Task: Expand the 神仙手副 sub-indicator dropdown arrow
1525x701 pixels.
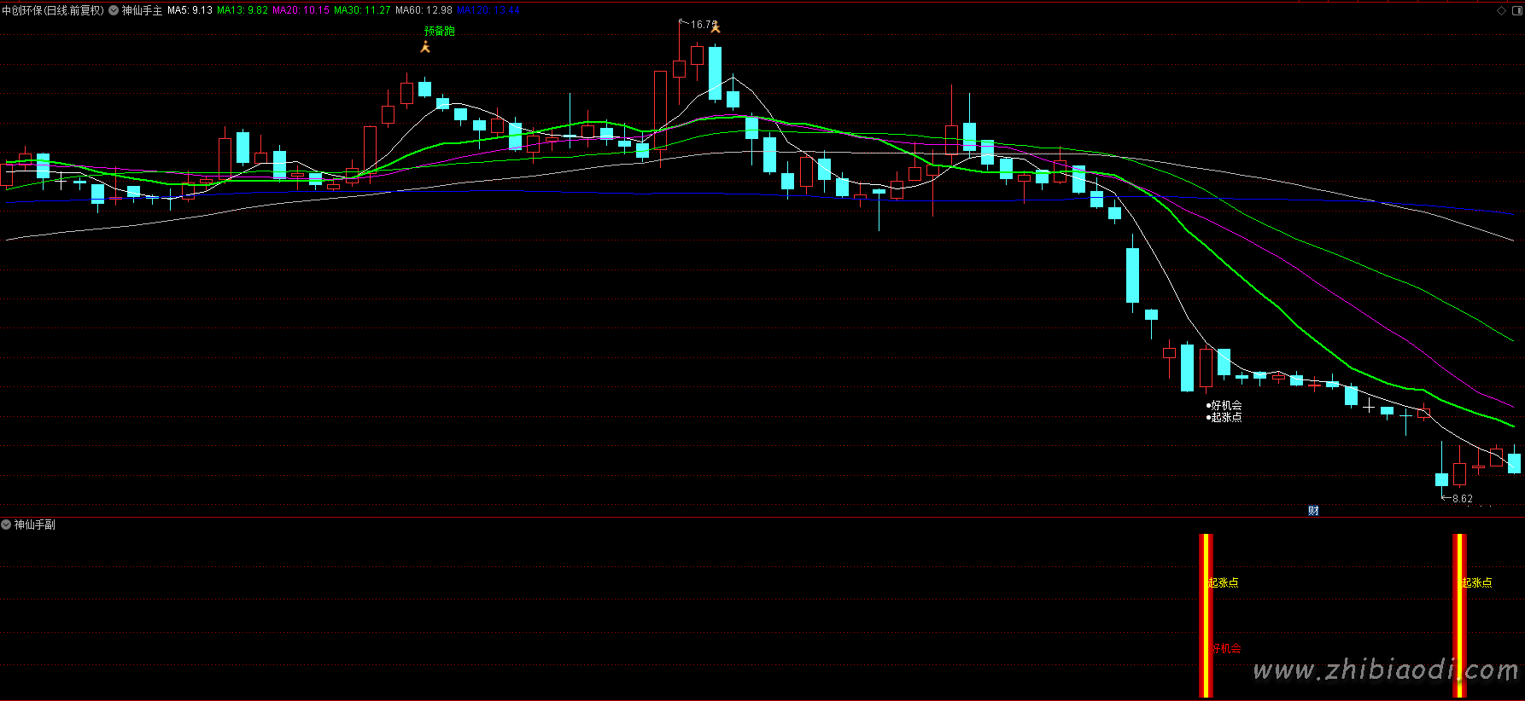Action: pyautogui.click(x=6, y=524)
